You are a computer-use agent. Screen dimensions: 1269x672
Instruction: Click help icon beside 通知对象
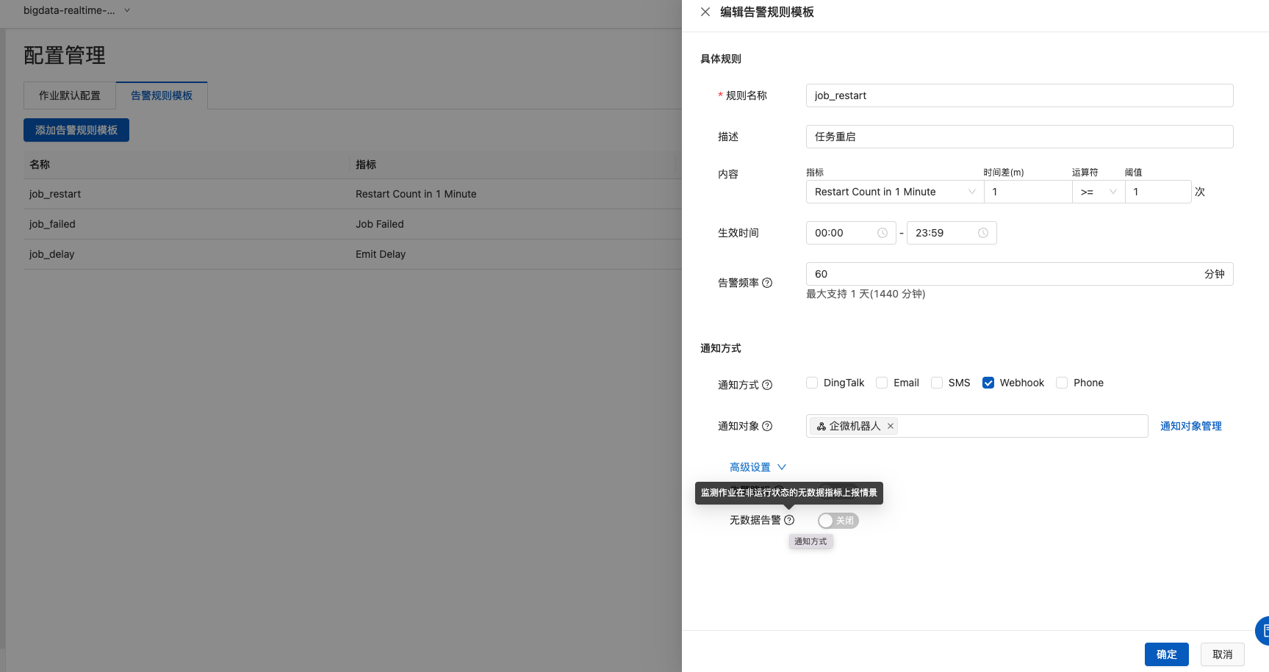(767, 426)
